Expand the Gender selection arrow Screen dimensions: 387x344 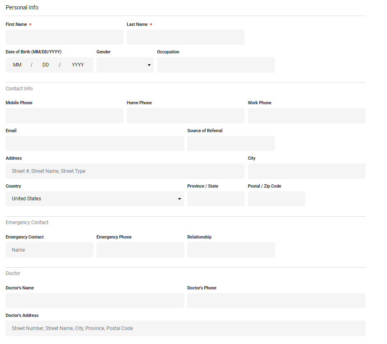pos(149,64)
